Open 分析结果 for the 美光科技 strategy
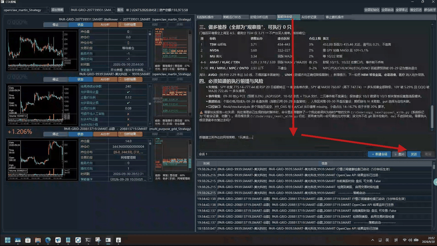The image size is (437, 246). click(130, 79)
